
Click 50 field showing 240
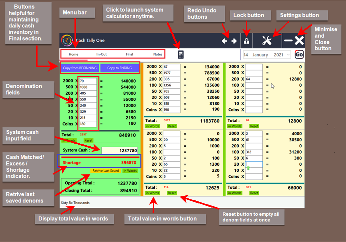88,105
